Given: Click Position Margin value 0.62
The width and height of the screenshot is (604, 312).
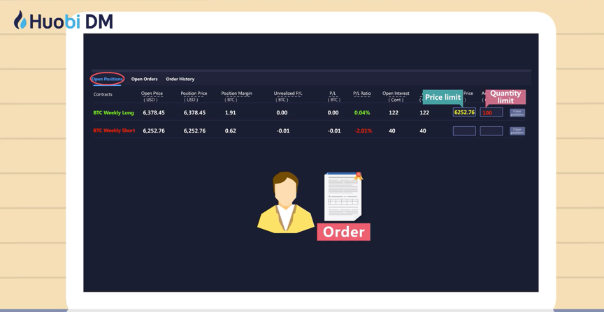Looking at the screenshot, I should tap(231, 131).
